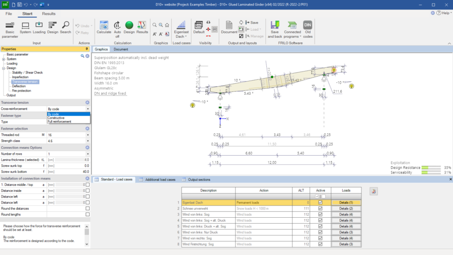Open the Threaded rod size dropdown
Viewport: 453px width, 255px height.
[88, 135]
